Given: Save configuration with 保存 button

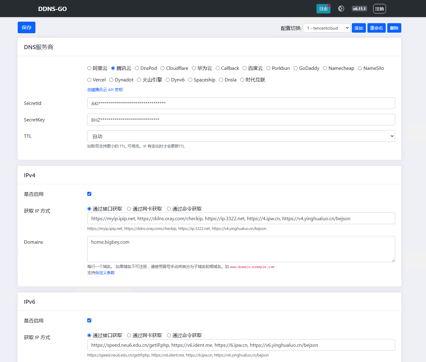Looking at the screenshot, I should 27,27.
